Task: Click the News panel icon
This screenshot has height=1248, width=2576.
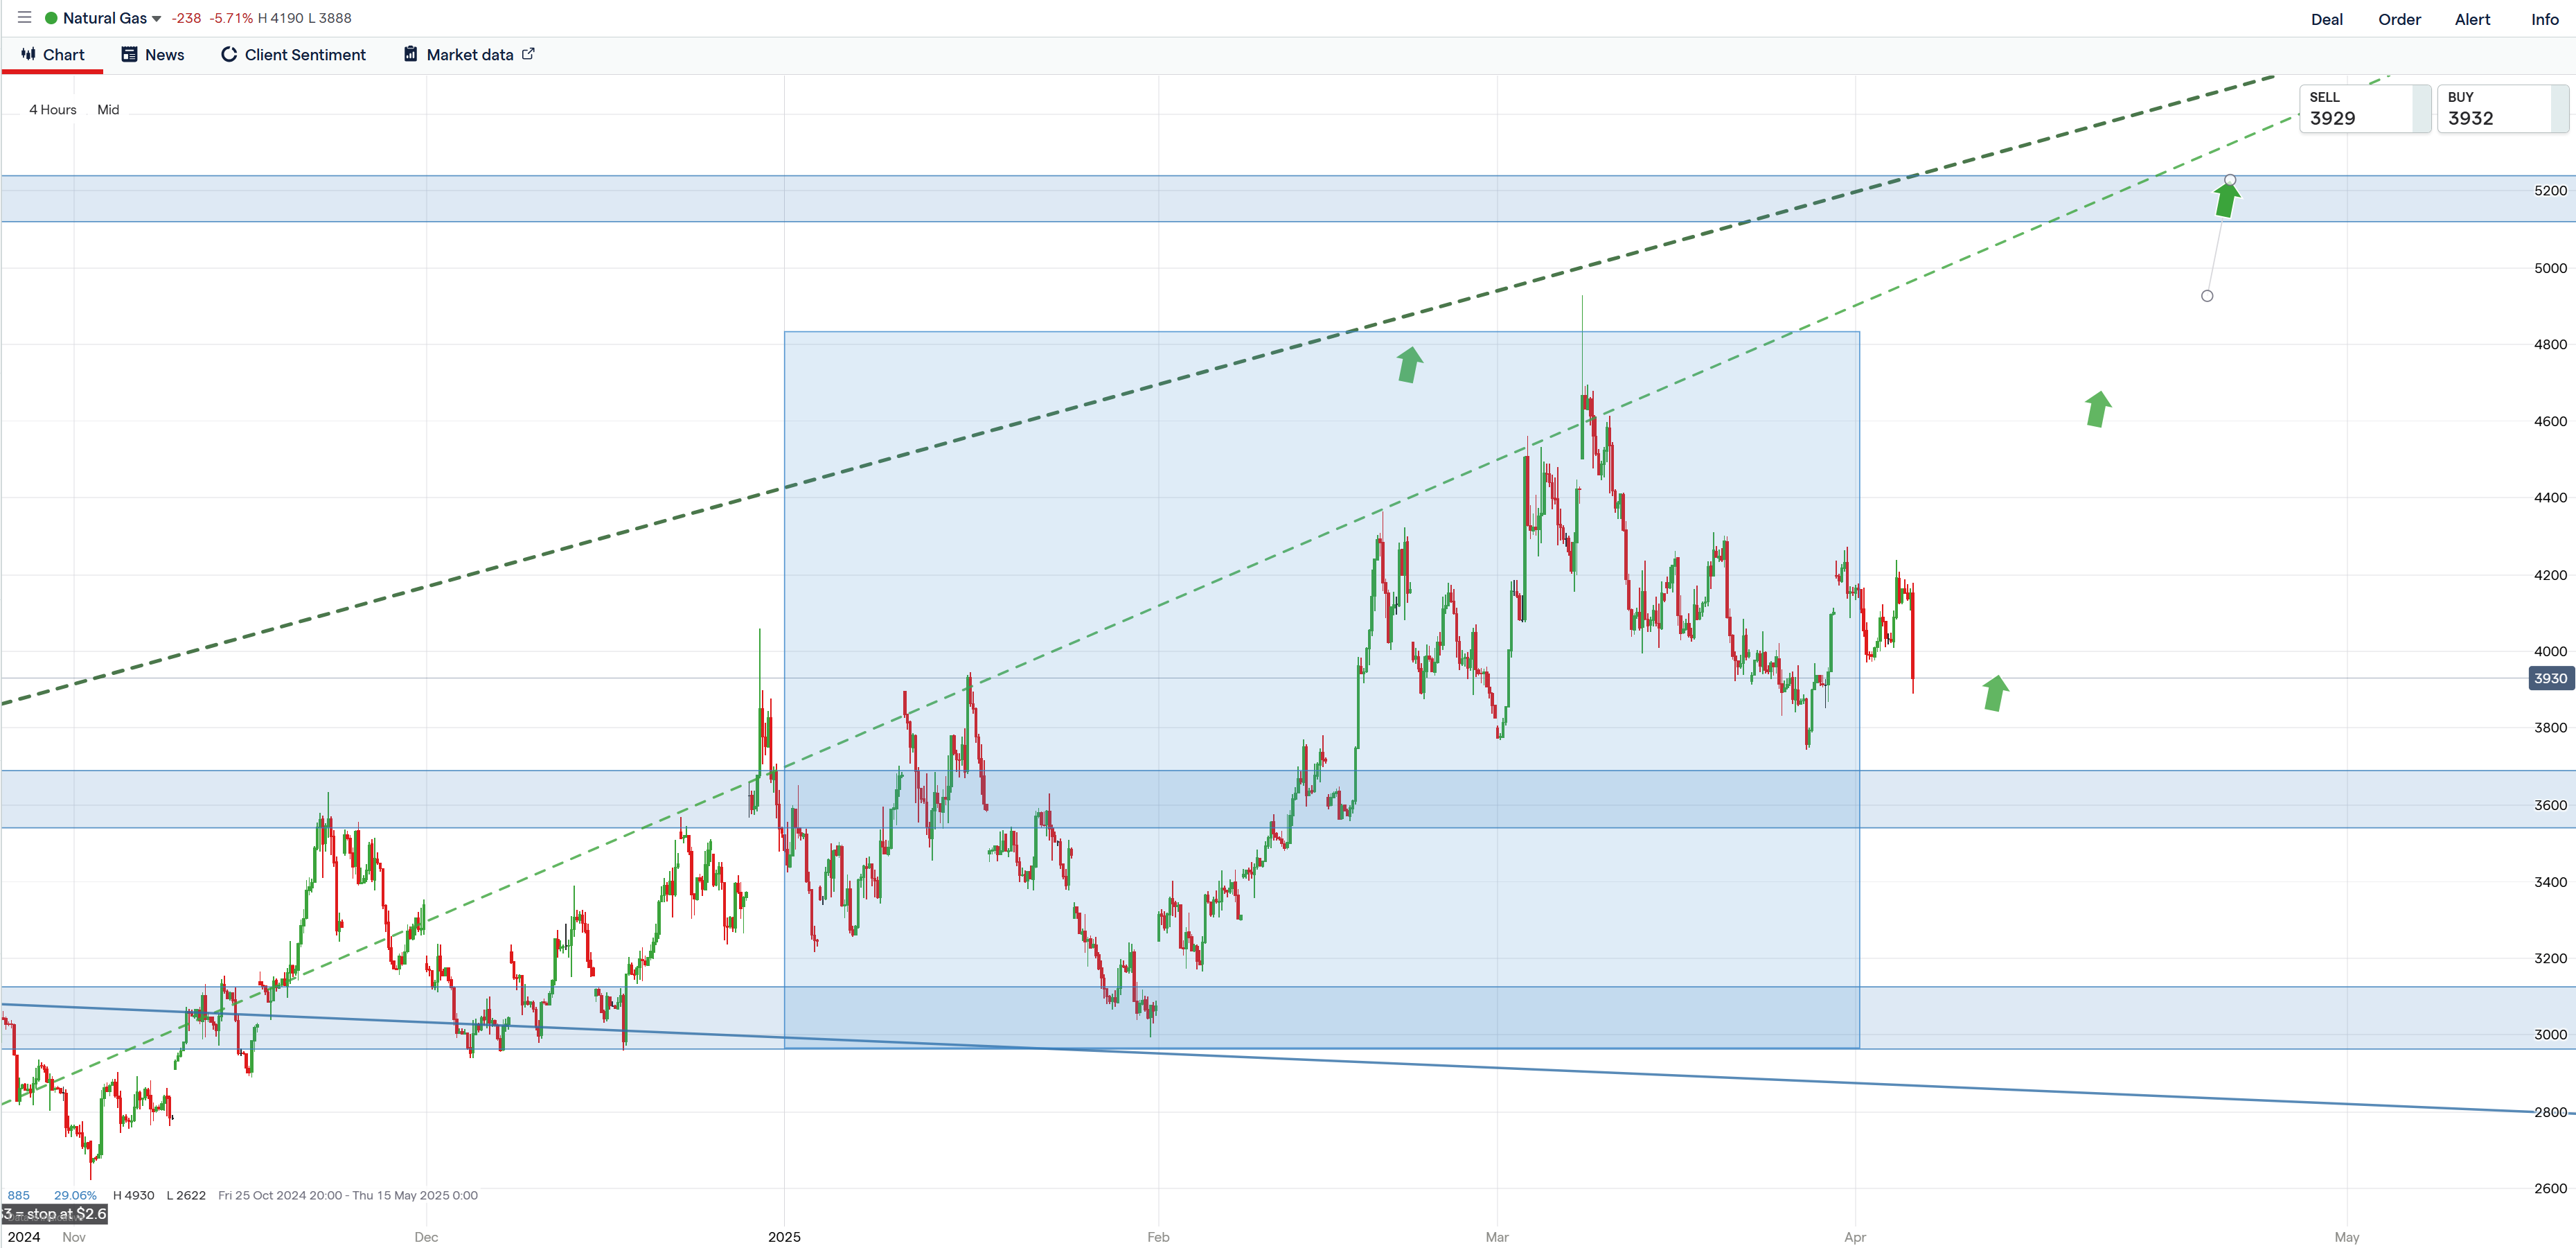Action: [x=128, y=54]
